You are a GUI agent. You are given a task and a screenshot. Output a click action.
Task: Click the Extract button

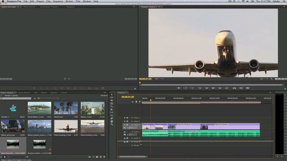coord(241,88)
